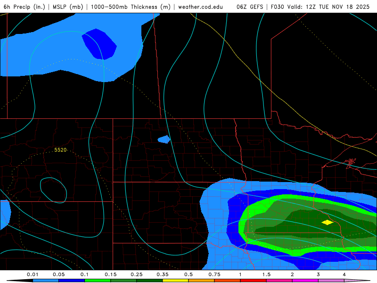
Task: Click the '0.5' legend tick label
Action: (188, 275)
